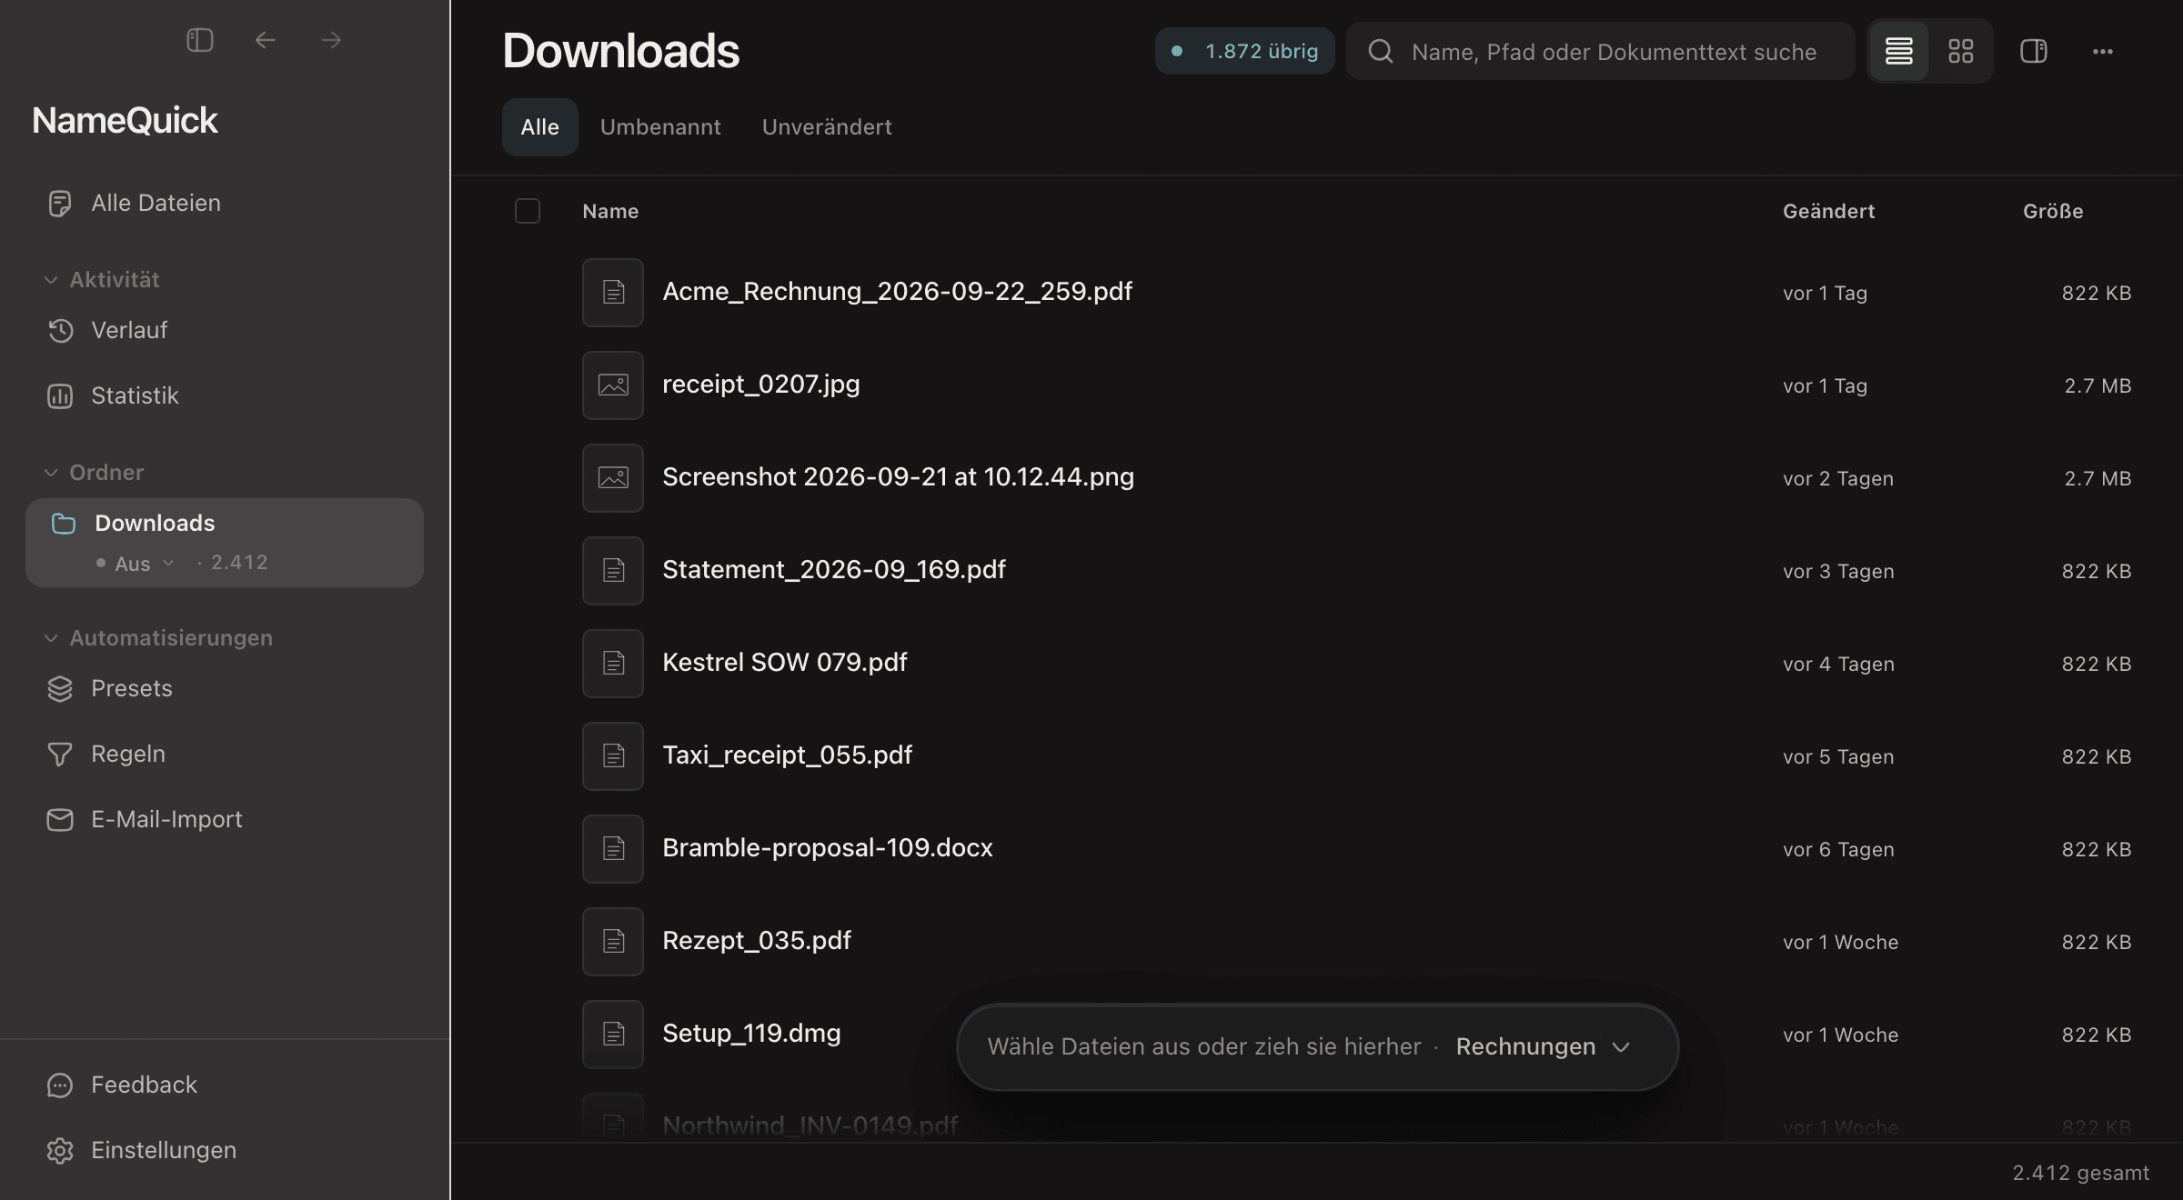Go back with the left arrow
This screenshot has height=1200, width=2183.
[265, 40]
